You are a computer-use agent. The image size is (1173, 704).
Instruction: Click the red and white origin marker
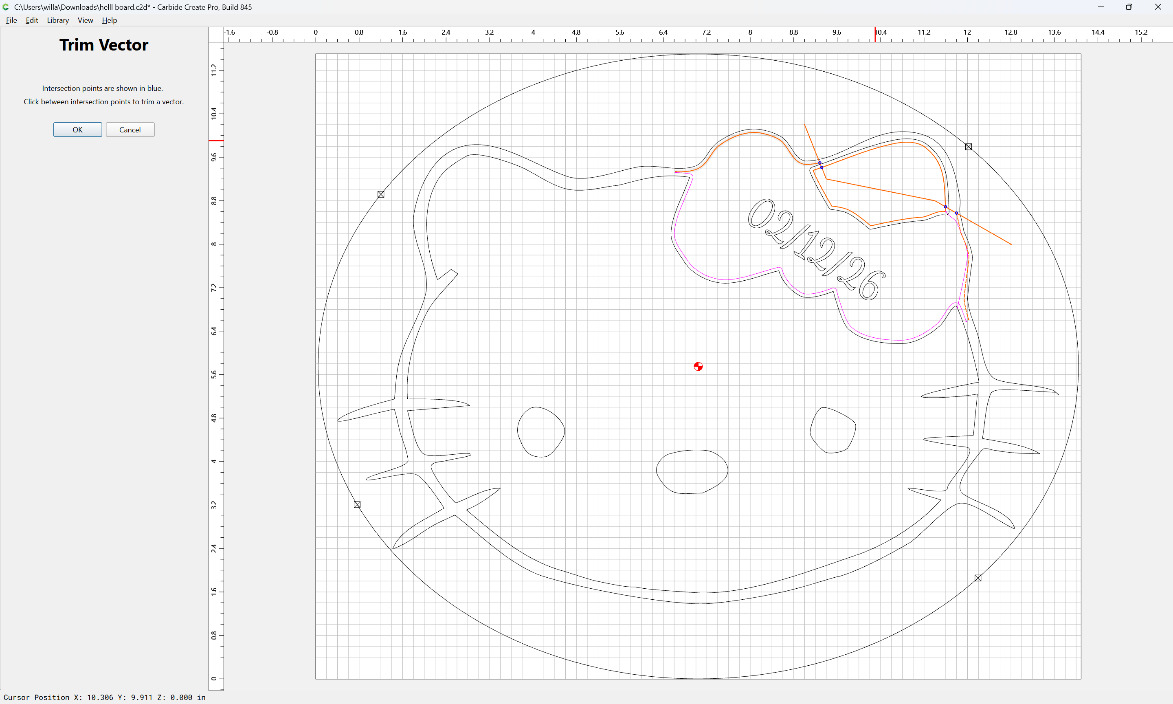tap(698, 366)
